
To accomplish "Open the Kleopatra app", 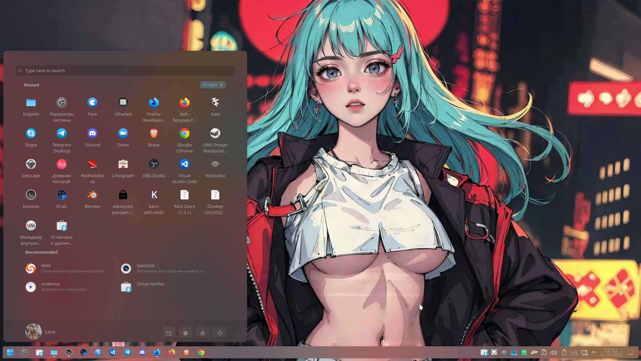I will 215,164.
